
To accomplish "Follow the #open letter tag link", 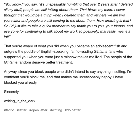I will point(38,110).
